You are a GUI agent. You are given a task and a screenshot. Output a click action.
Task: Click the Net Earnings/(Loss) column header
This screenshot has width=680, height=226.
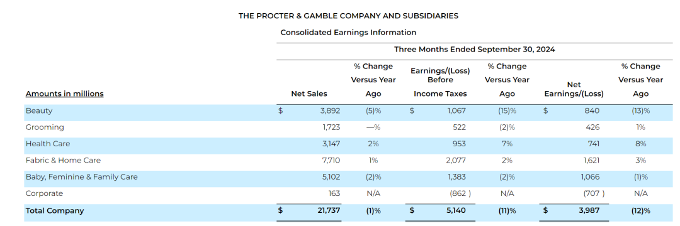[x=574, y=89]
